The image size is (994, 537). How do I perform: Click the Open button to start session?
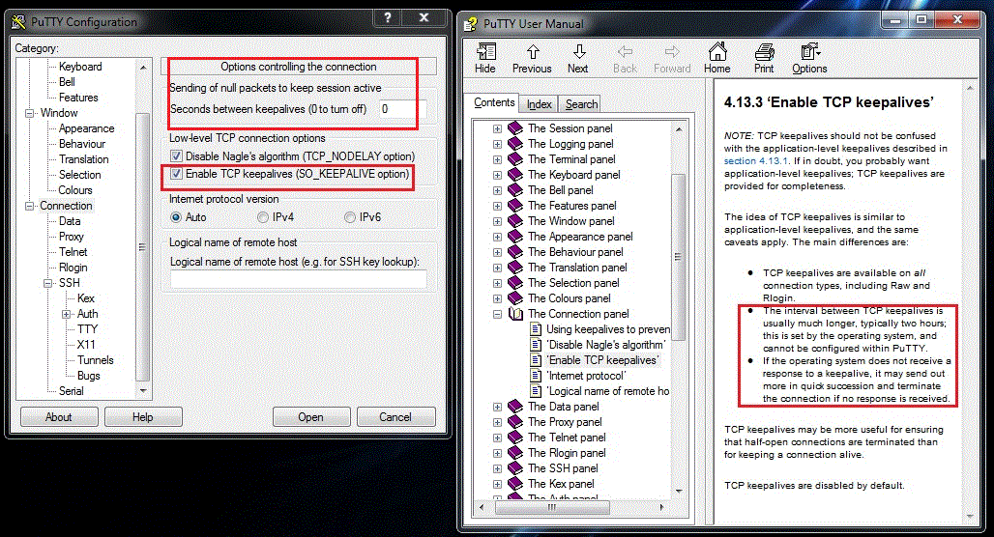click(311, 416)
